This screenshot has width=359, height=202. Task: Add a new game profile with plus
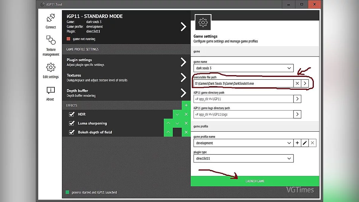[x=297, y=143]
